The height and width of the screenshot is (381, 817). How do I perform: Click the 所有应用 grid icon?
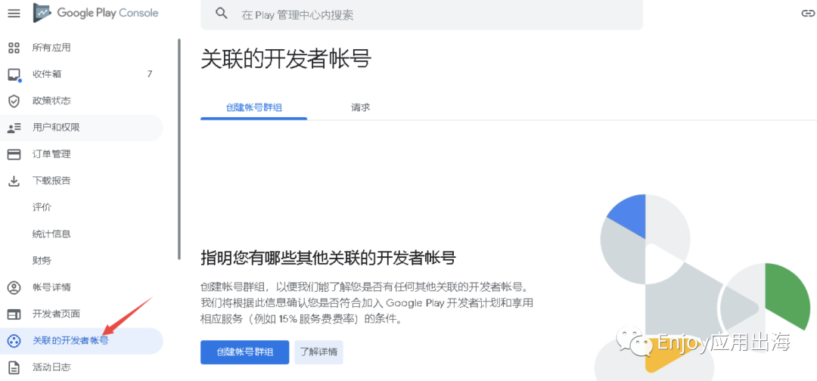coord(14,48)
